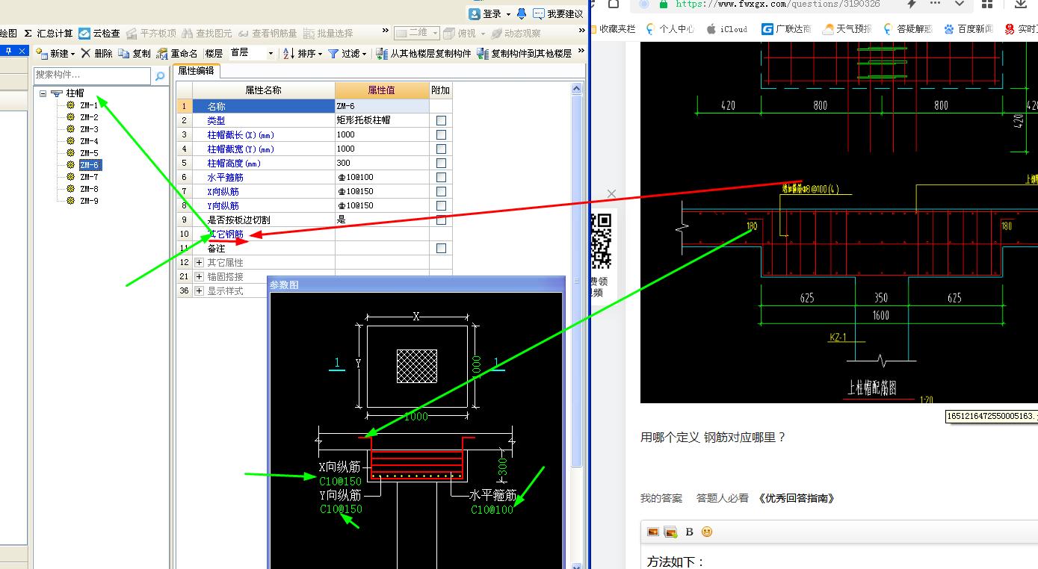Open the 百度新闻 bookmark in browser
1038x569 pixels.
[x=969, y=29]
